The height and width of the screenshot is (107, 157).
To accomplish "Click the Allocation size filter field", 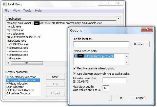I will pos(114,80).
